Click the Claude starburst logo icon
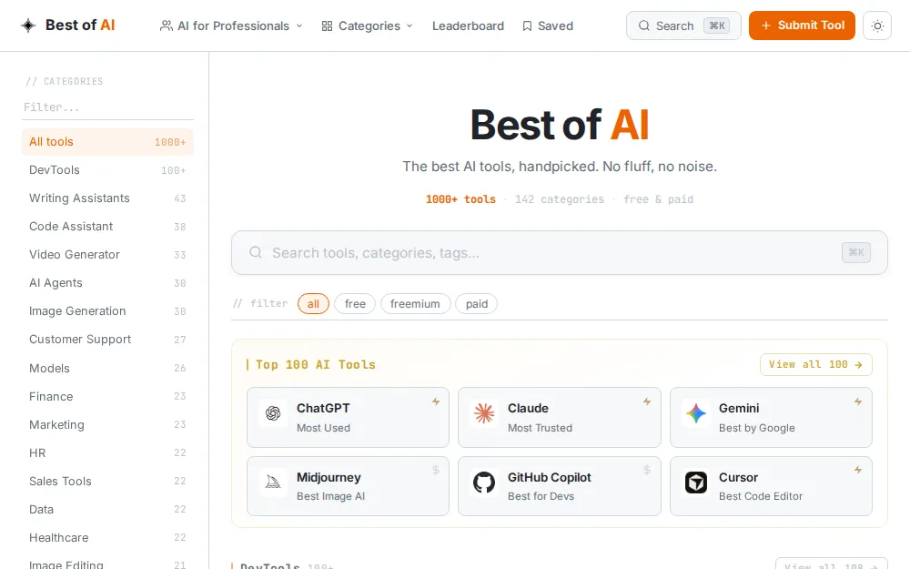This screenshot has height=569, width=910. click(484, 412)
